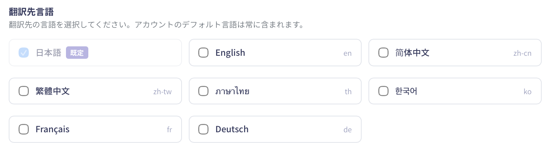This screenshot has height=156, width=558.
Task: Enable the 简体中文 checkbox
Action: click(383, 53)
